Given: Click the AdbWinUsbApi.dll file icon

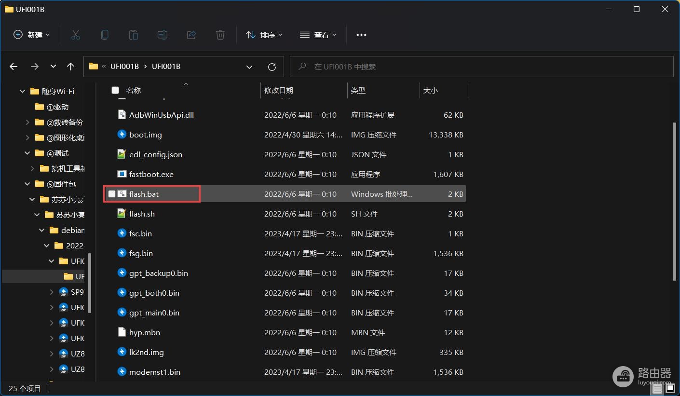Looking at the screenshot, I should click(x=122, y=115).
